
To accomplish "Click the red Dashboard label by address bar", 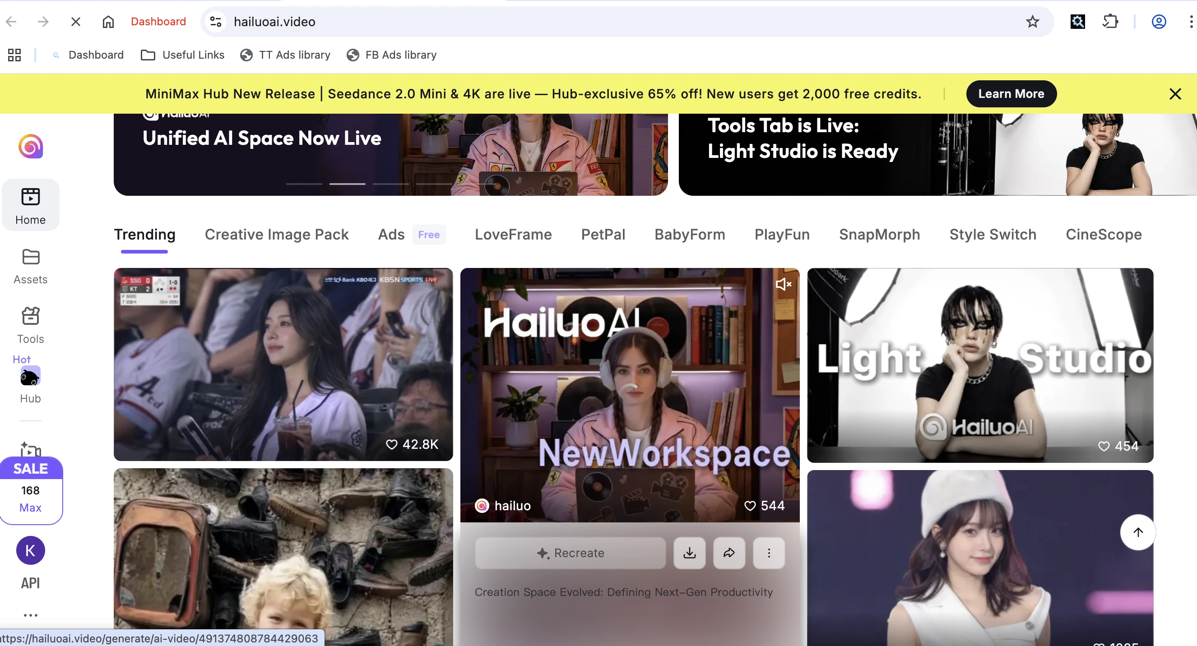I will [x=158, y=21].
